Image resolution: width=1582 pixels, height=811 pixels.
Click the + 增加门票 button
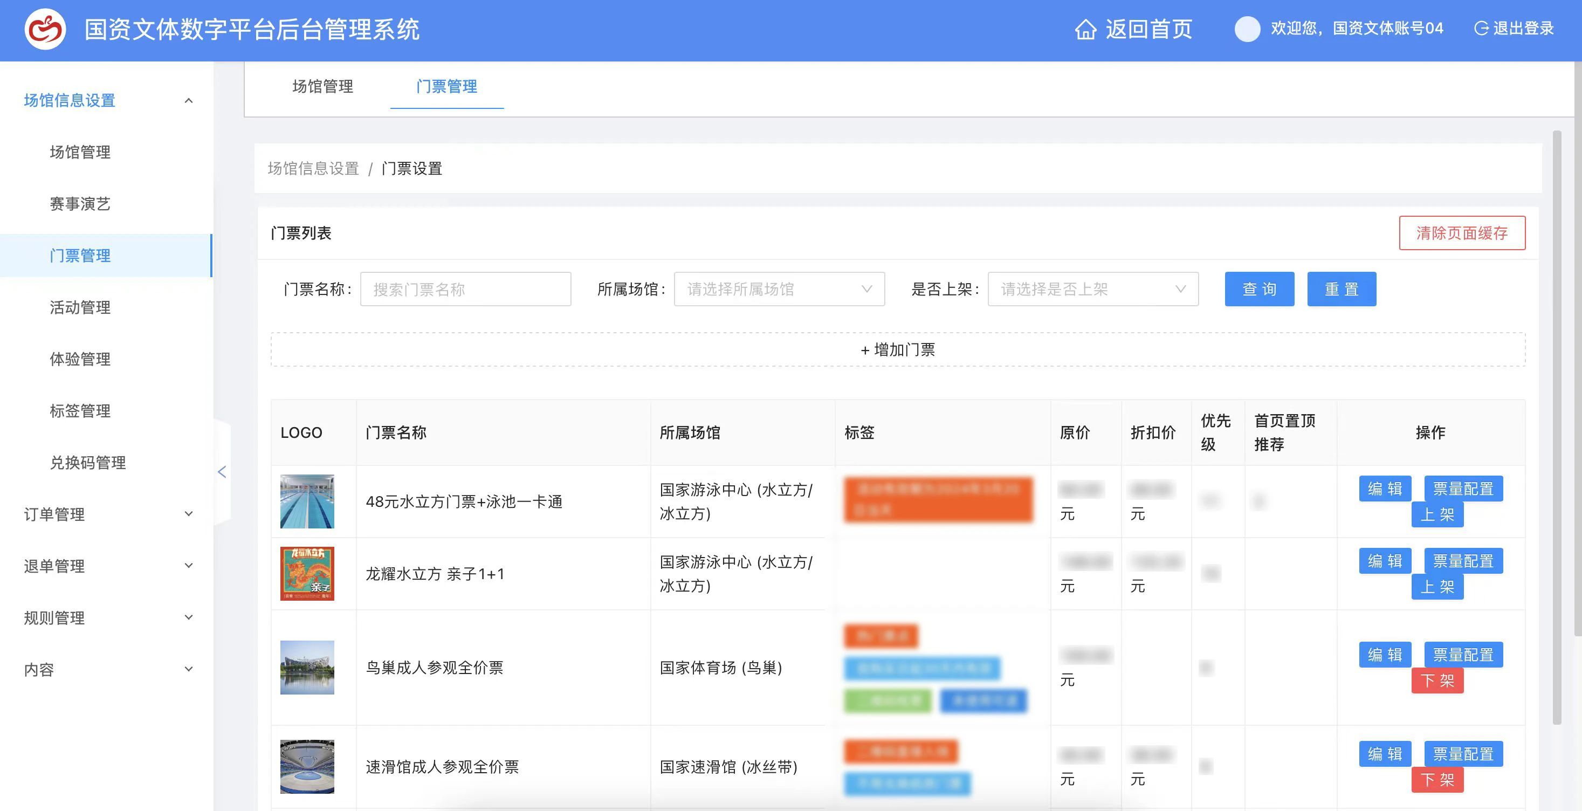click(898, 349)
